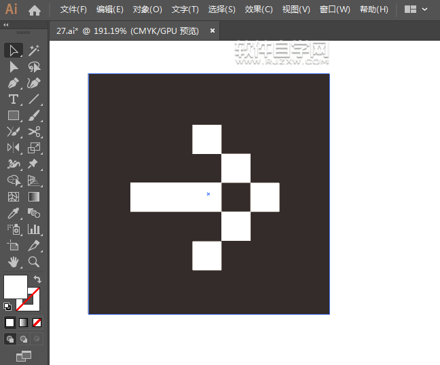
Task: Select the Mesh tool
Action: tap(14, 197)
